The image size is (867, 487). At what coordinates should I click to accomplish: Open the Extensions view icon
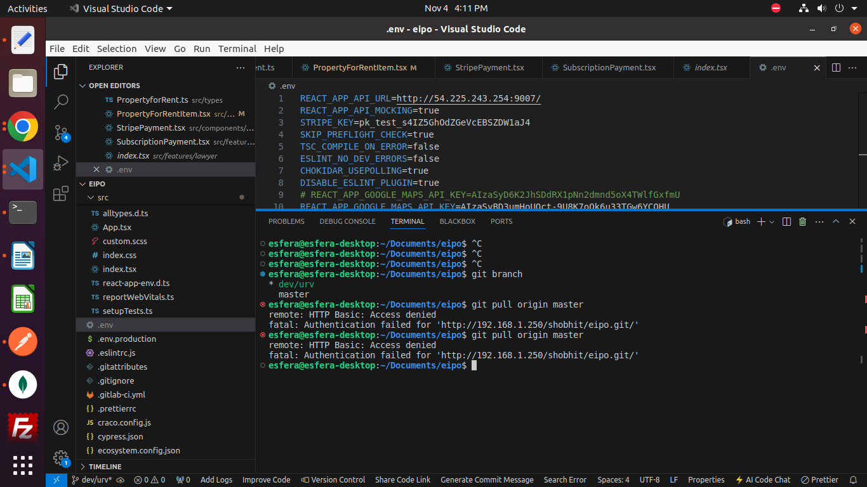click(61, 194)
